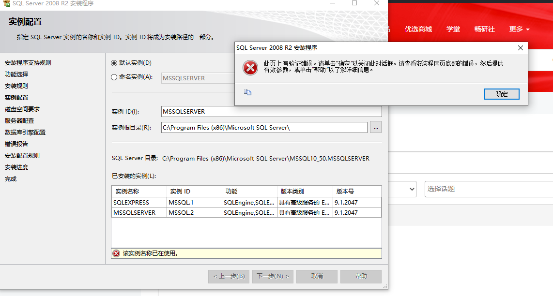Image resolution: width=553 pixels, height=296 pixels.
Task: Copy the error message using the copy icon
Action: [247, 92]
